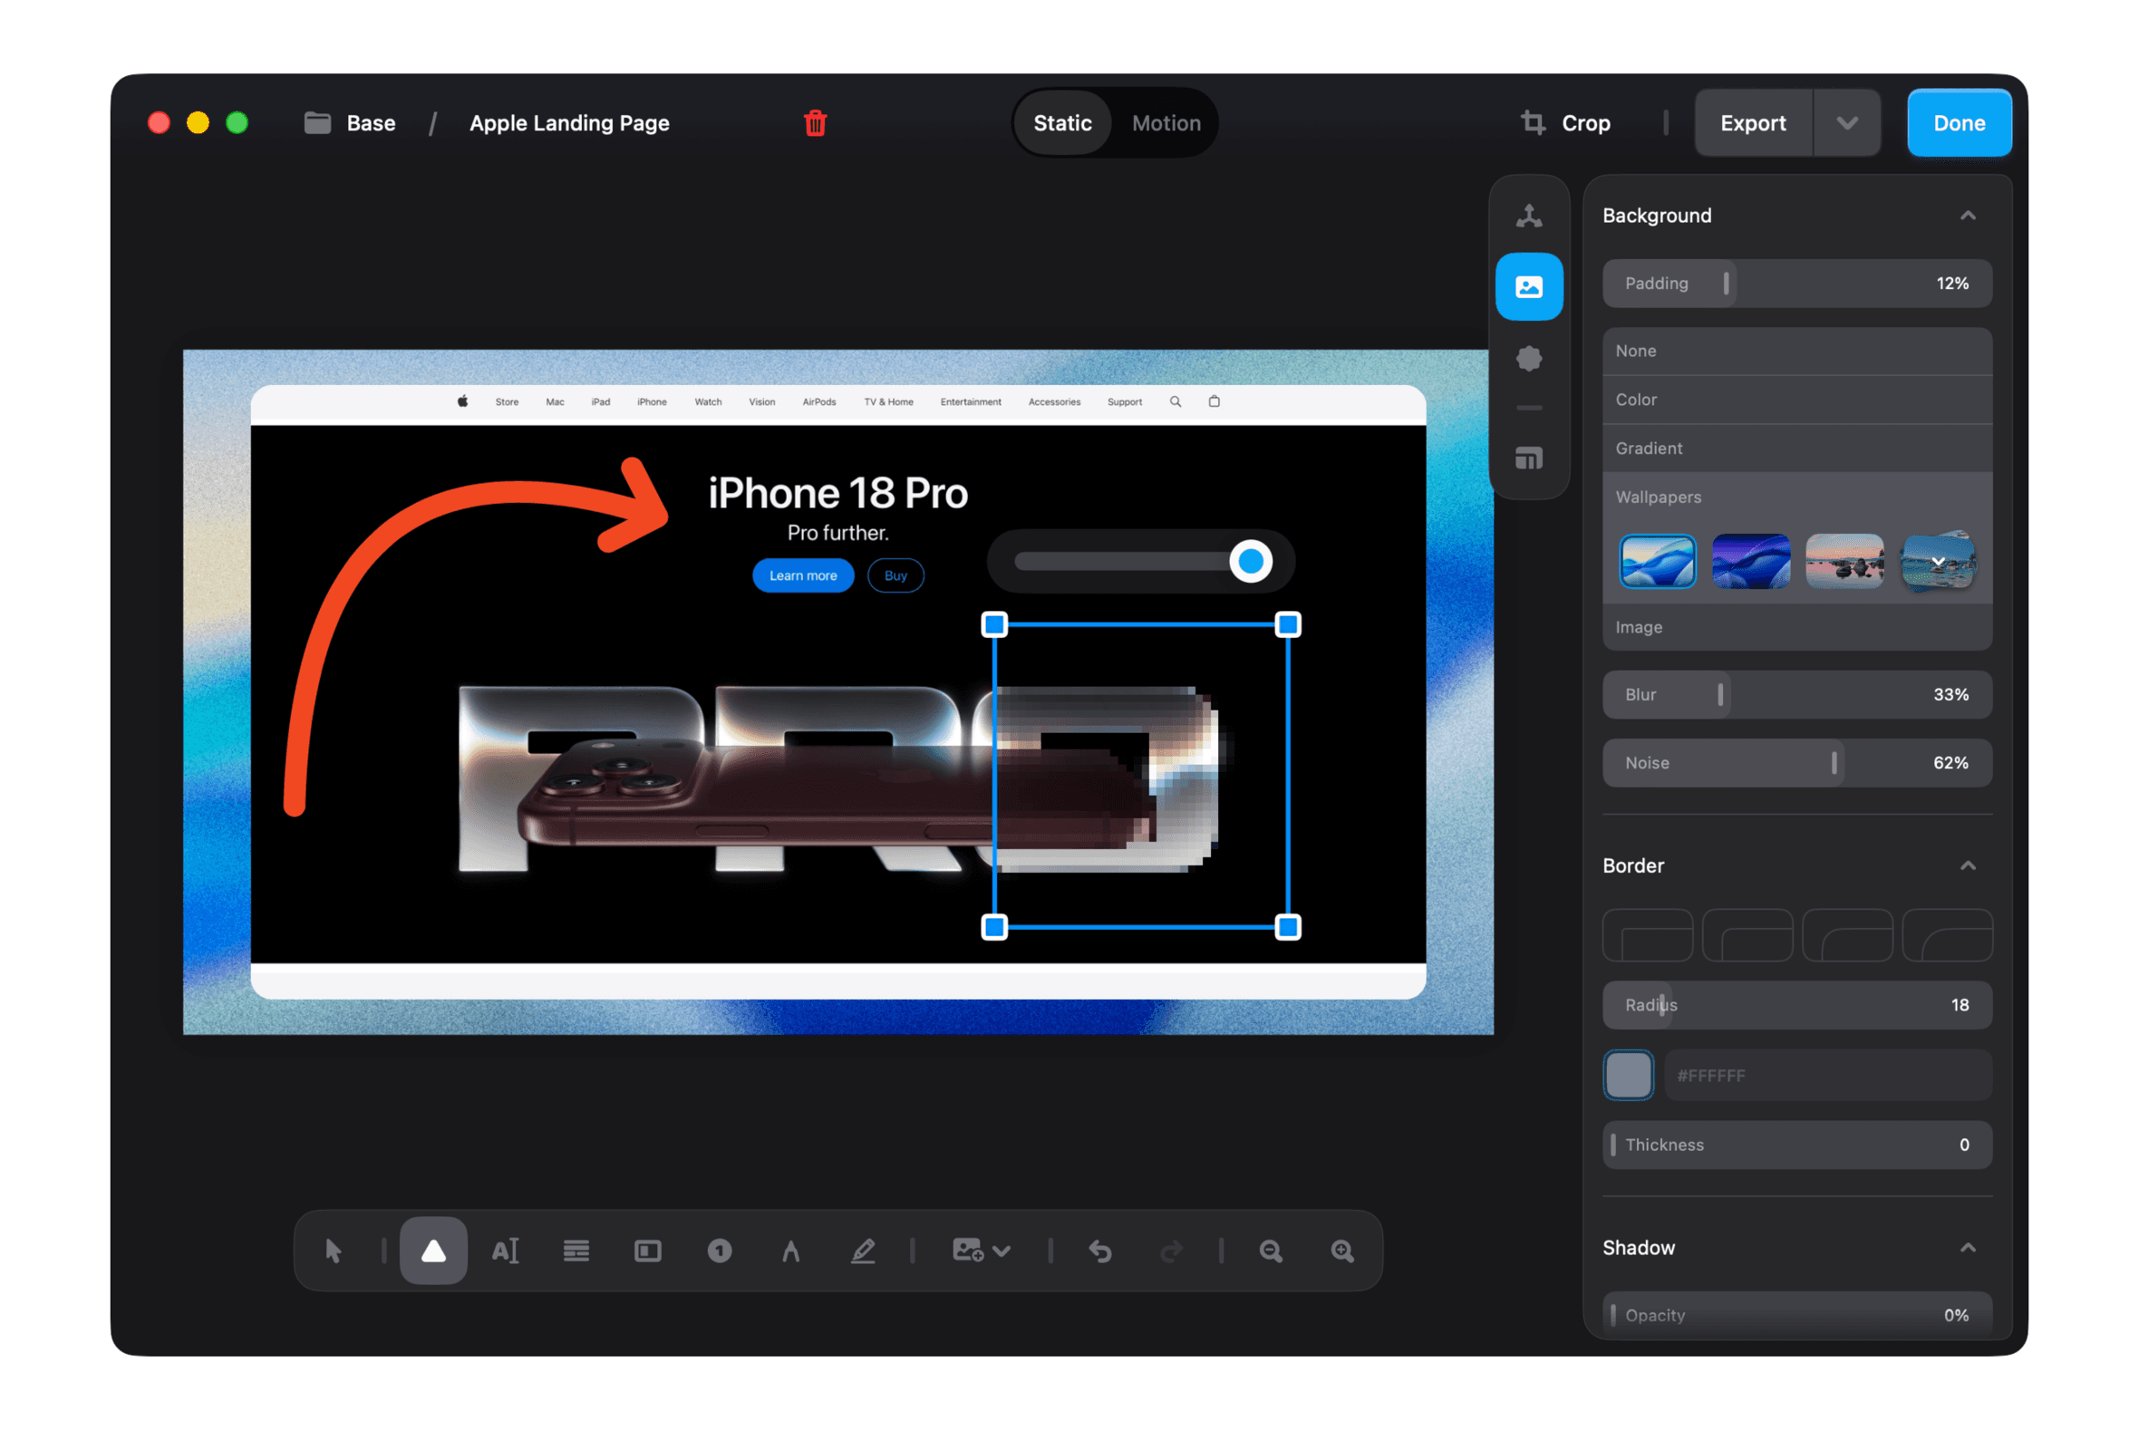The height and width of the screenshot is (1430, 2139).
Task: Select the square corner border style
Action: click(x=1648, y=936)
